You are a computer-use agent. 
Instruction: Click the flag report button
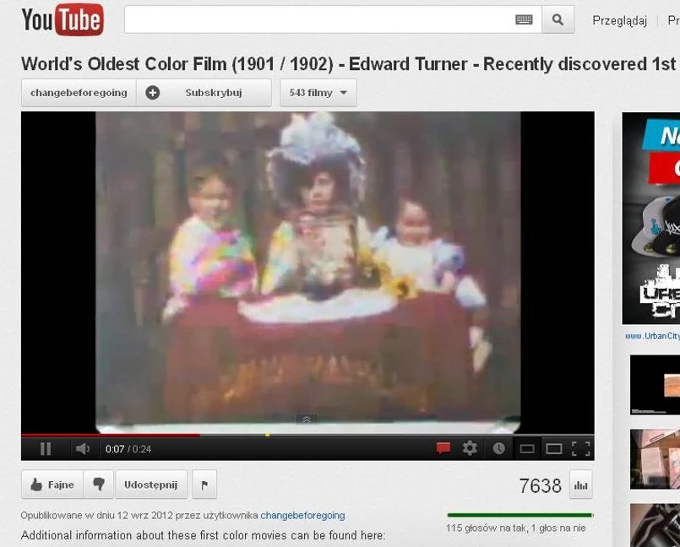[x=204, y=485]
